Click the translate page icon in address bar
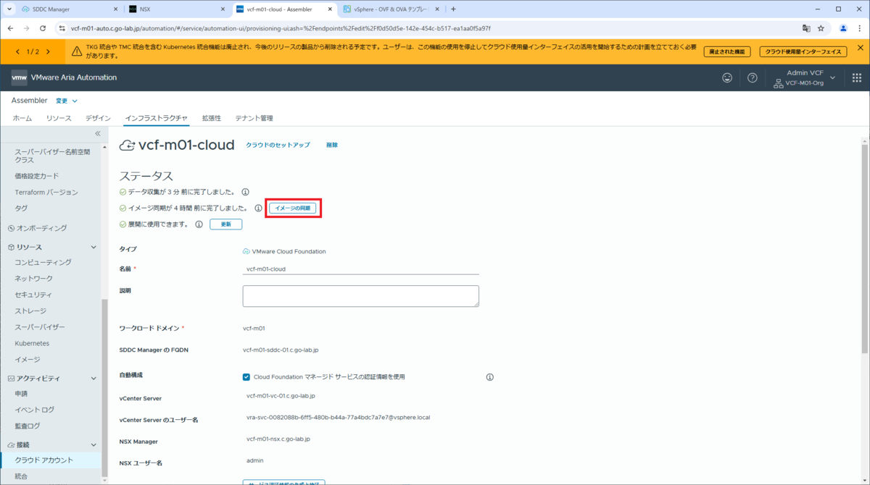This screenshot has height=485, width=870. pos(806,28)
